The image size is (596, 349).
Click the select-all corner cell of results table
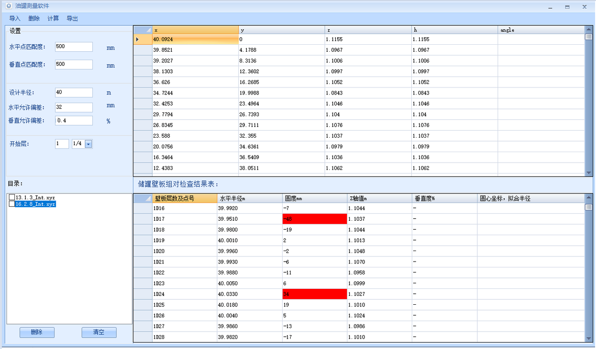coord(143,198)
